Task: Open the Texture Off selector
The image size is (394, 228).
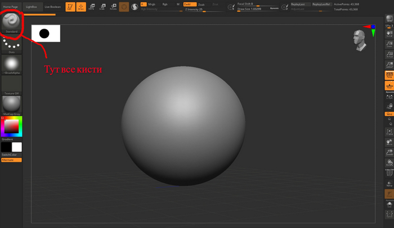Action: click(x=11, y=84)
